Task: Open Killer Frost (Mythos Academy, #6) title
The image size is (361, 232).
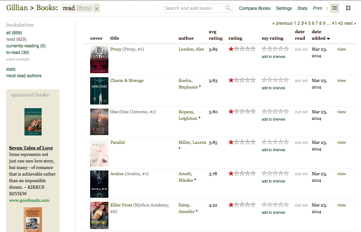Action: click(x=140, y=208)
